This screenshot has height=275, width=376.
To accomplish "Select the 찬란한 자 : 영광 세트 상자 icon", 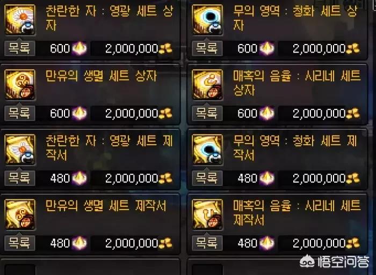I will (x=20, y=20).
